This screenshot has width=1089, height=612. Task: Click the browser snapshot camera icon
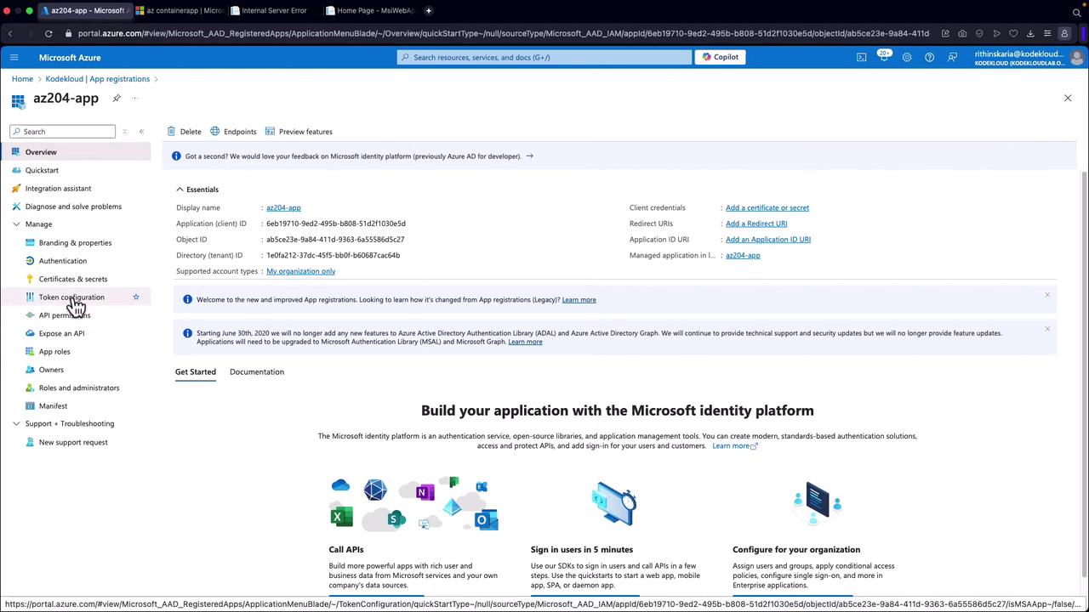tap(962, 33)
